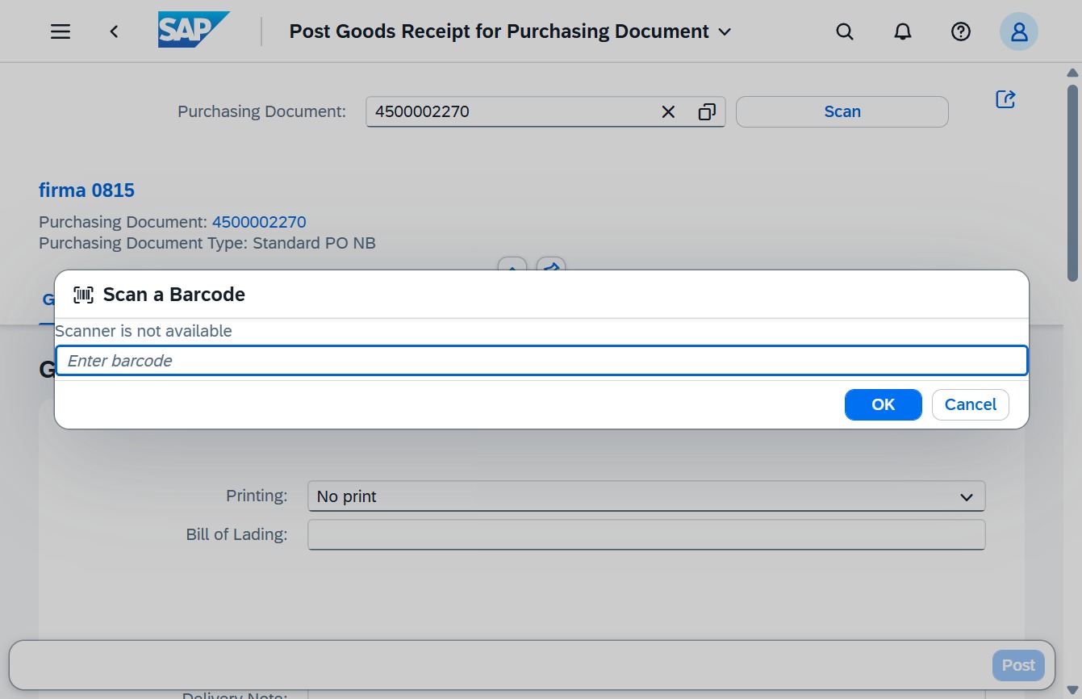Click the Bill of Lading field
The width and height of the screenshot is (1082, 699).
(646, 534)
